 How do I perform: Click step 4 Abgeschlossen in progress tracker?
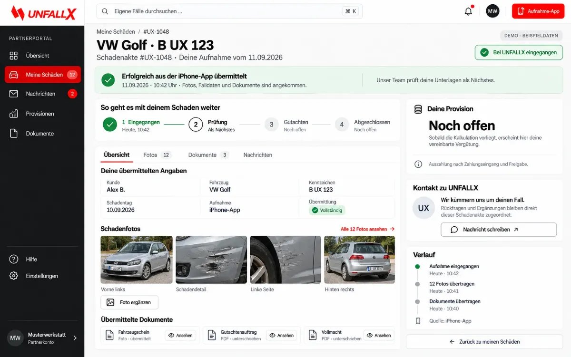pos(362,125)
